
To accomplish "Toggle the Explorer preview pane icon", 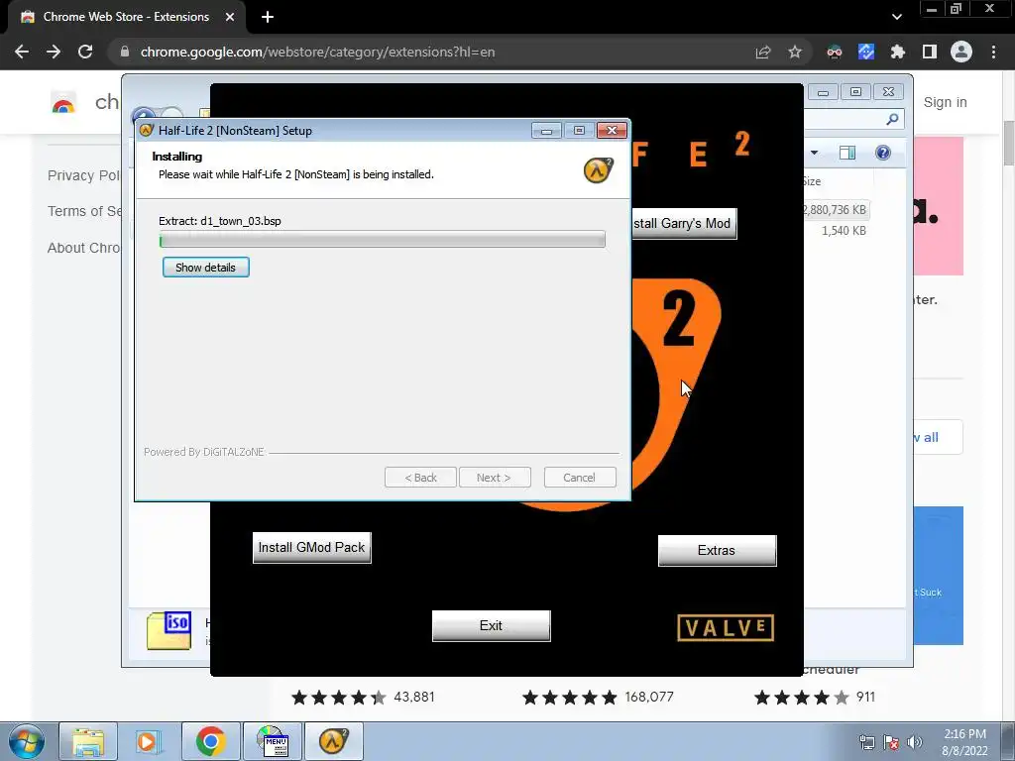I will 847,153.
